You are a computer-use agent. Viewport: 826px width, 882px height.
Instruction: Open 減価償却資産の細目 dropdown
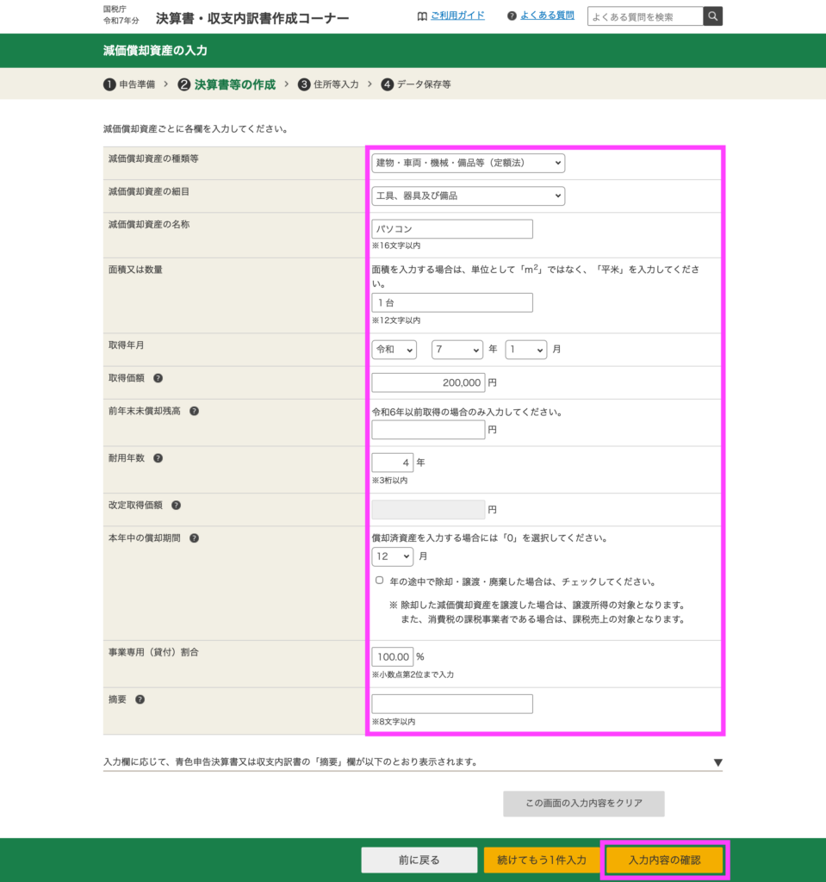(468, 196)
